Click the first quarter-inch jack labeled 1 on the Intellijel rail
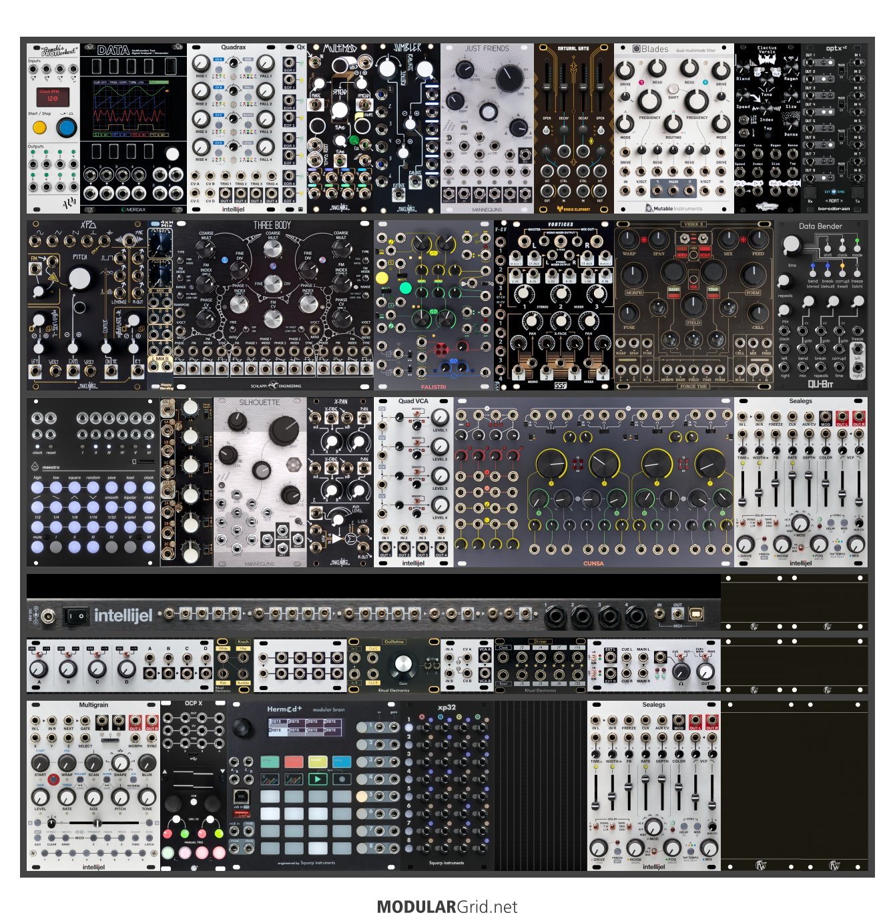The width and height of the screenshot is (895, 921). 556,617
